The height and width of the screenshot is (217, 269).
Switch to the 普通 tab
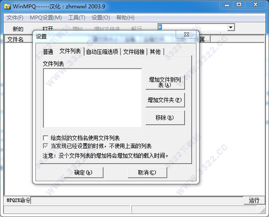[x=48, y=52]
